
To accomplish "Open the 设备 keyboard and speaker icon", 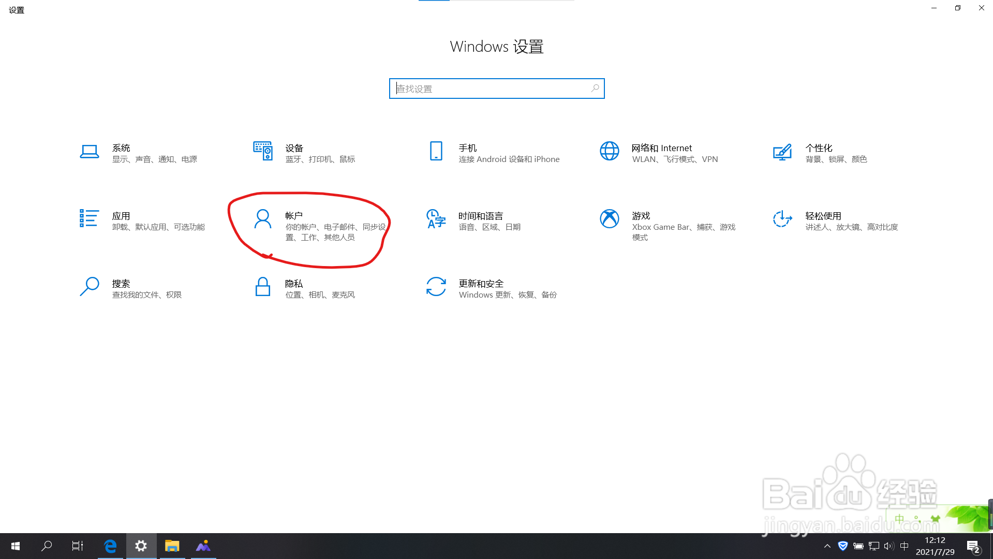I will 263,151.
